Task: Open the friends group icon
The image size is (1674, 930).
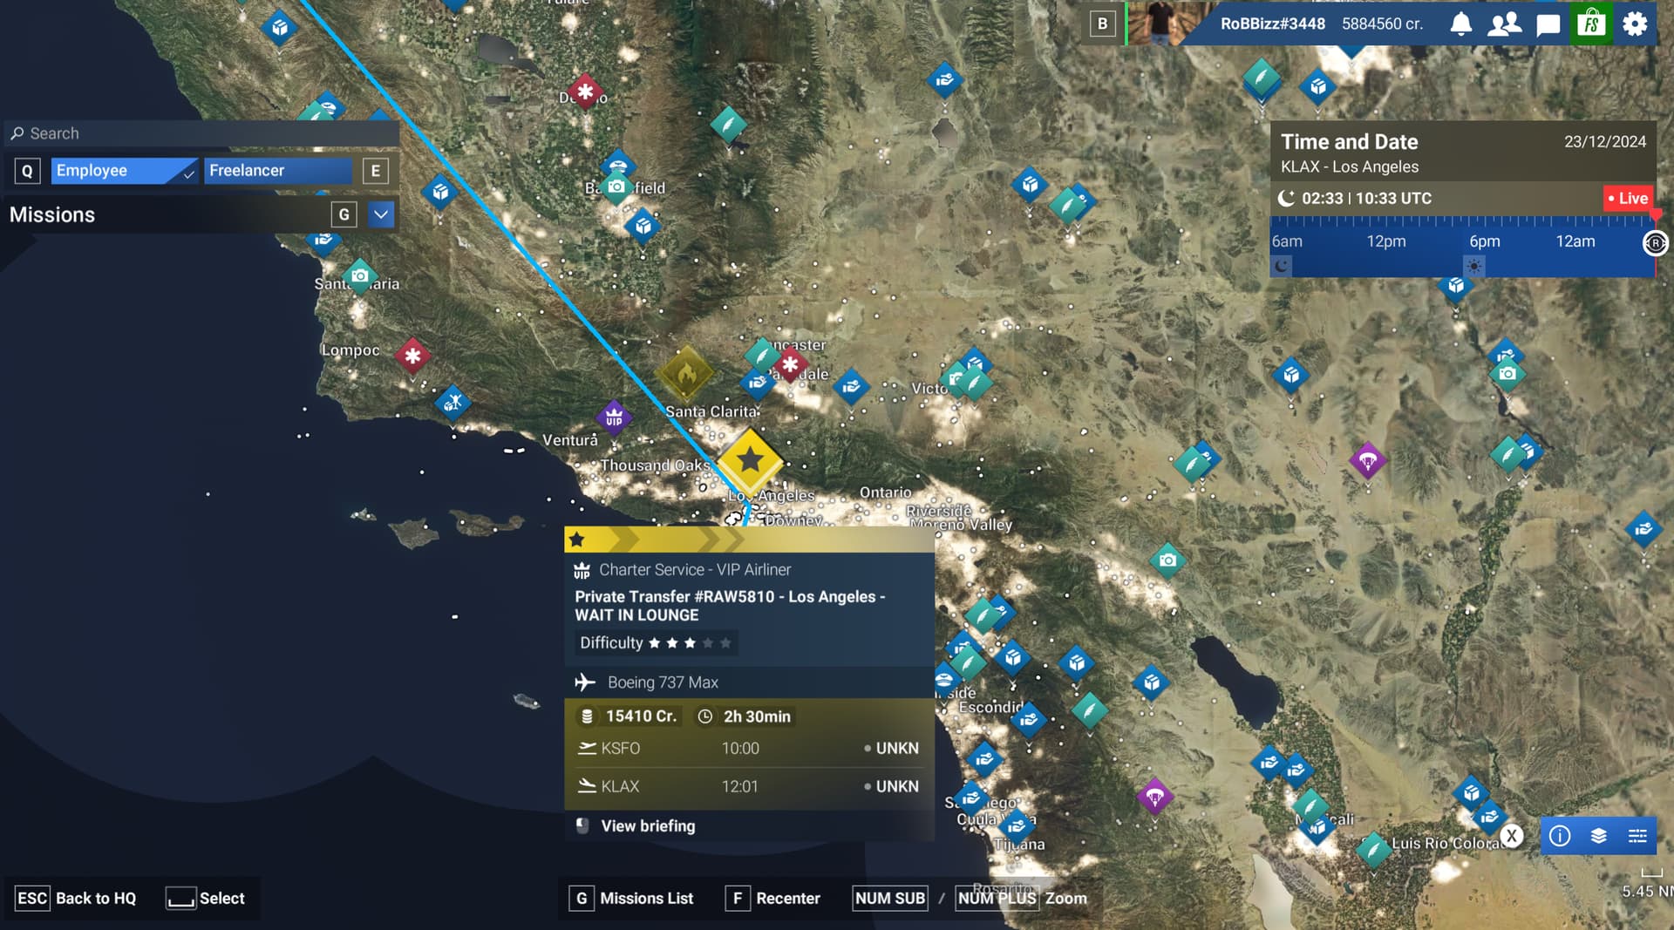Action: [x=1504, y=24]
